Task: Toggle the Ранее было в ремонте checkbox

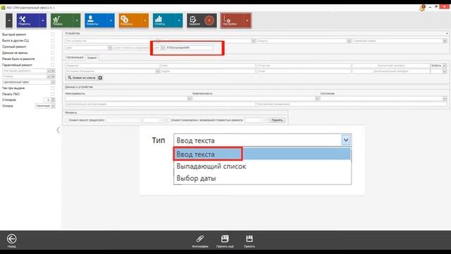Action: (53, 59)
